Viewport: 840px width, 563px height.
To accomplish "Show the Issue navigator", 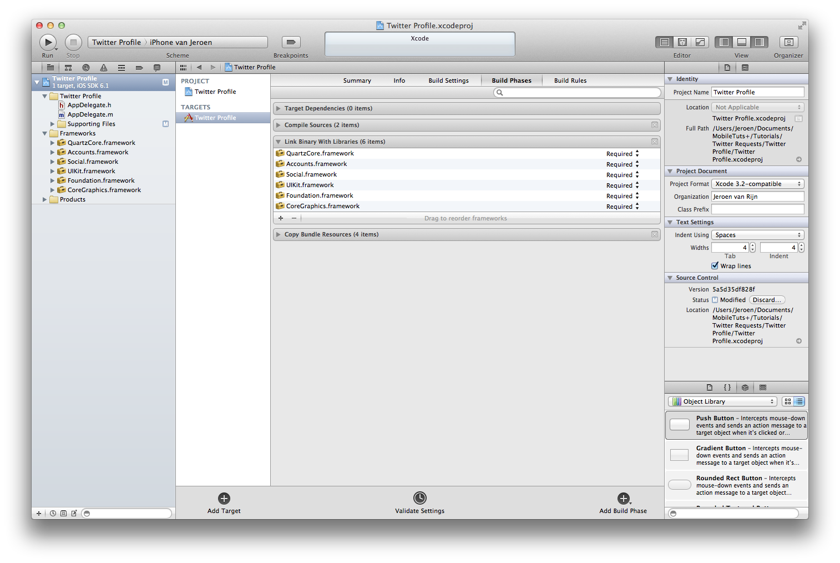I will point(104,68).
